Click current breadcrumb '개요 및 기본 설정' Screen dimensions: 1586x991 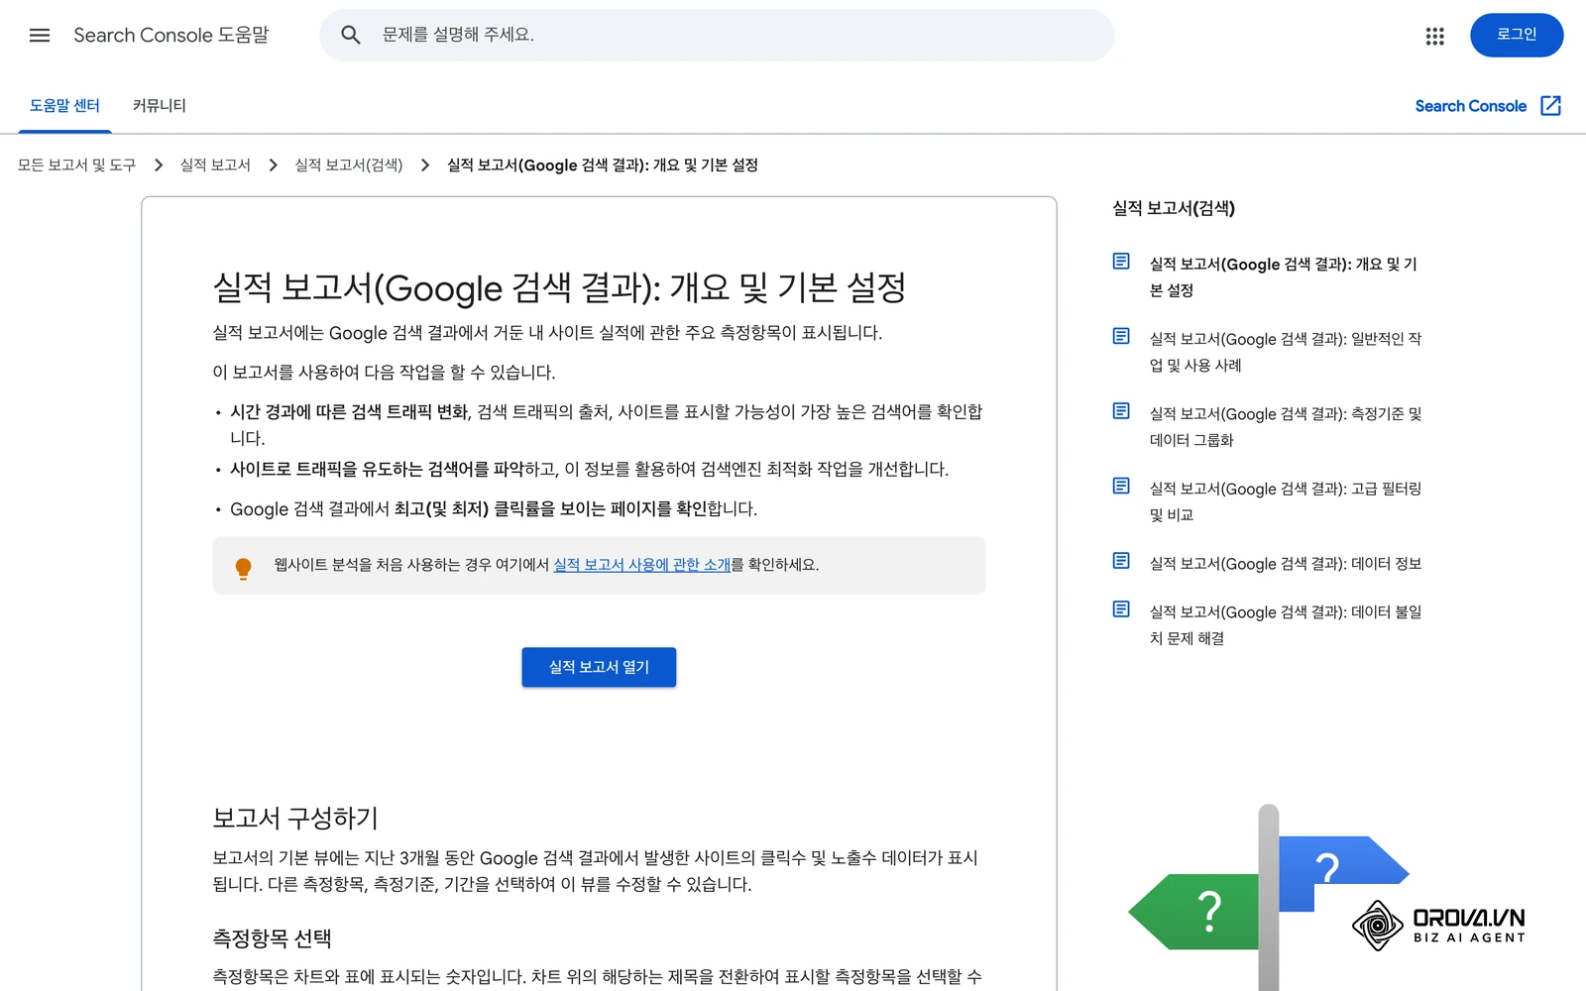point(603,165)
